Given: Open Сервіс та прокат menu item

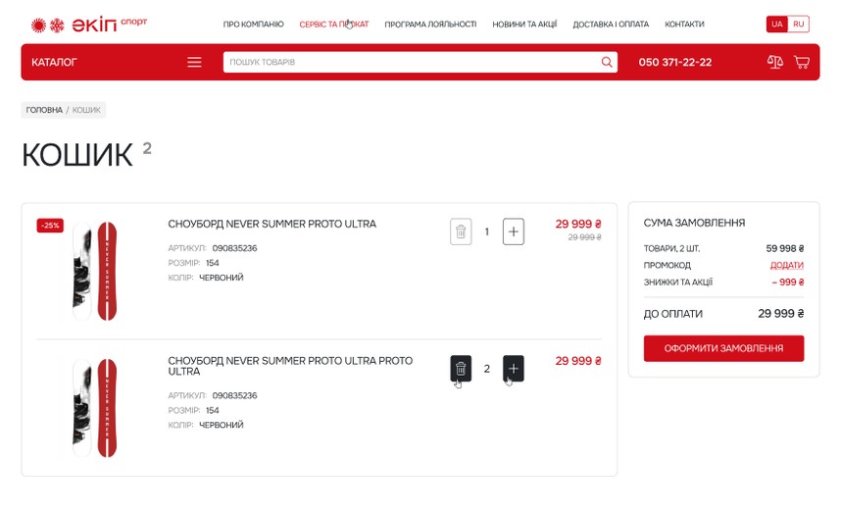Looking at the screenshot, I should click(x=334, y=25).
